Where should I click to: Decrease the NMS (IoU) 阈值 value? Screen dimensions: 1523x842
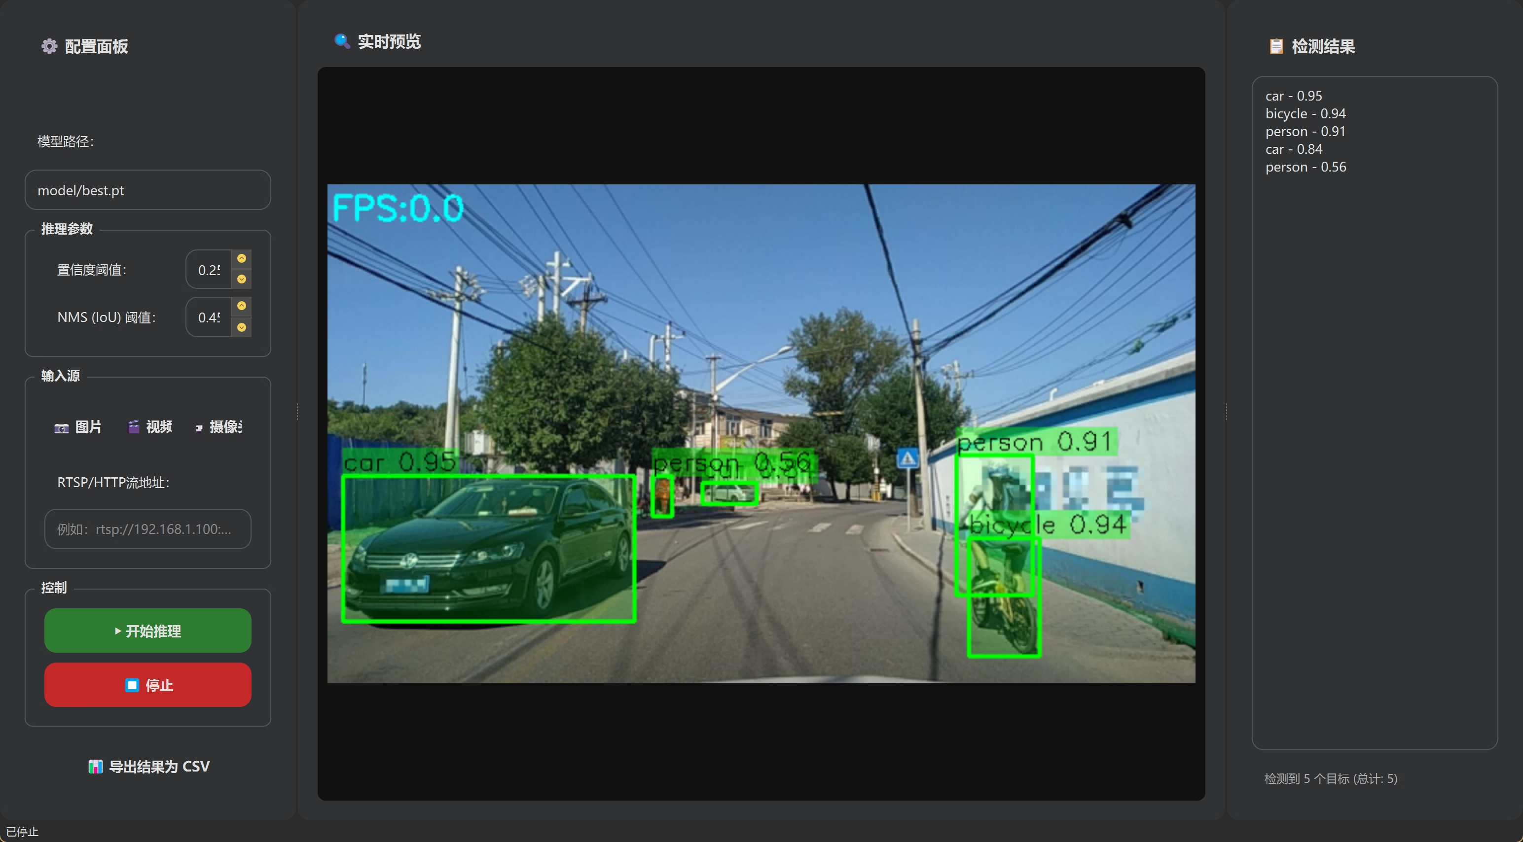(x=241, y=327)
